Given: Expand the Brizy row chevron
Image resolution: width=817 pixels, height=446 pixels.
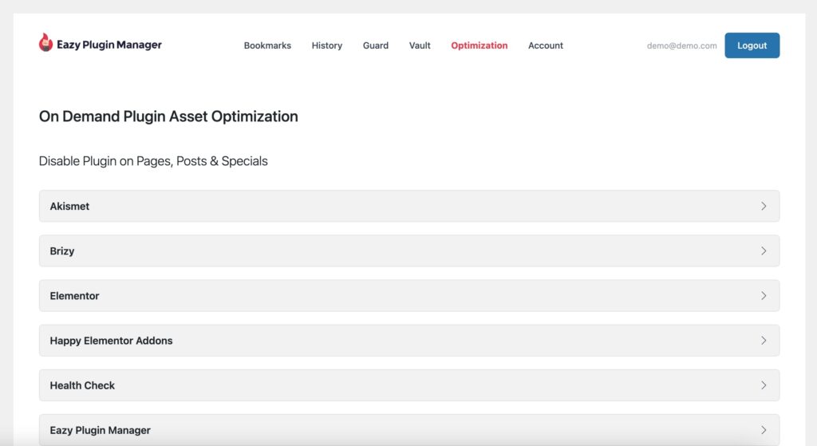Looking at the screenshot, I should [764, 251].
